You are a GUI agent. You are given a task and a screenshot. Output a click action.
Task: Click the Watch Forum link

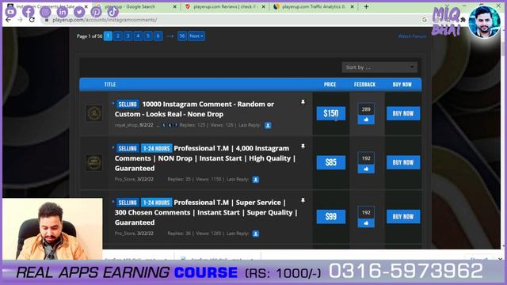point(412,36)
